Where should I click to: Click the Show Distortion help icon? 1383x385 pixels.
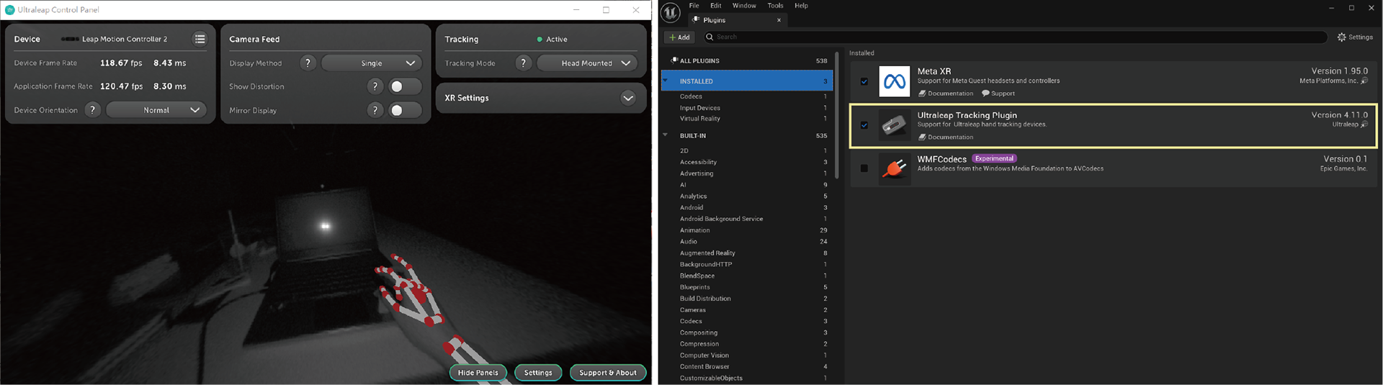[375, 86]
